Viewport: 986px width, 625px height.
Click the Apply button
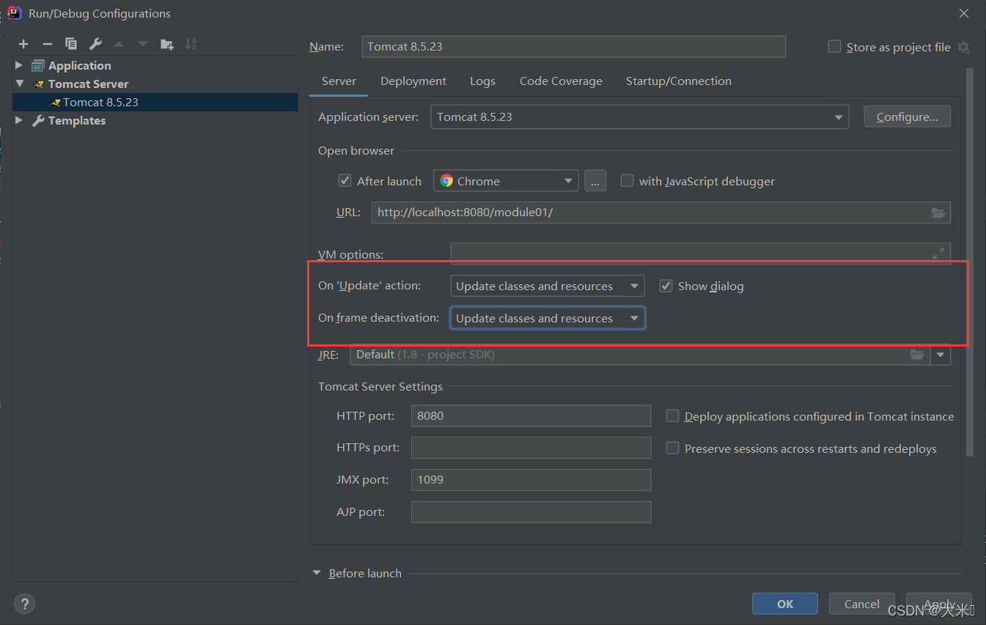coord(939,604)
